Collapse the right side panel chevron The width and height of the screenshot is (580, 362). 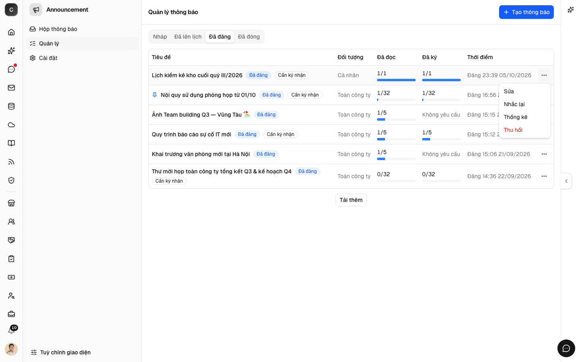tap(566, 181)
